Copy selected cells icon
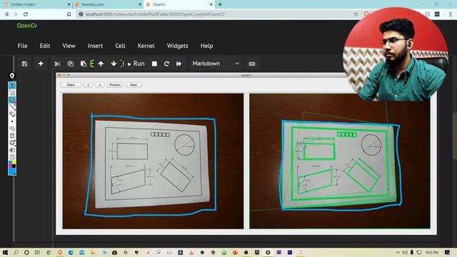This screenshot has height=257, width=457. [x=71, y=64]
